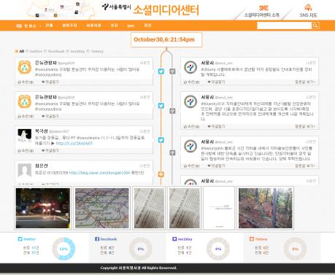
Task: Open the subway map photo thumbnail
Action: pos(102,208)
